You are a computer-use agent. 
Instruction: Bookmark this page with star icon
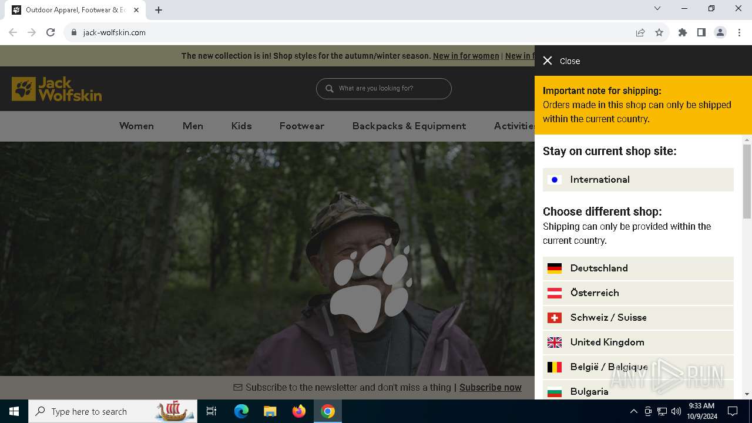click(x=659, y=32)
